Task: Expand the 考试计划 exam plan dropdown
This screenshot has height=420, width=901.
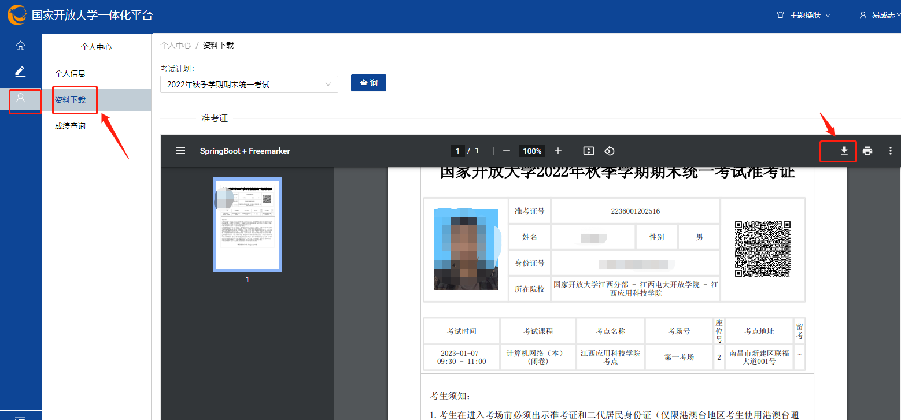Action: pos(249,84)
